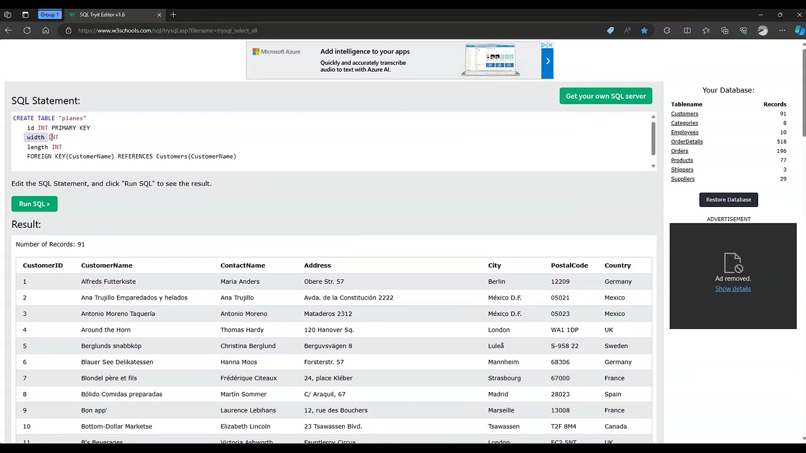Open the shopping price tag icon

coord(610,30)
